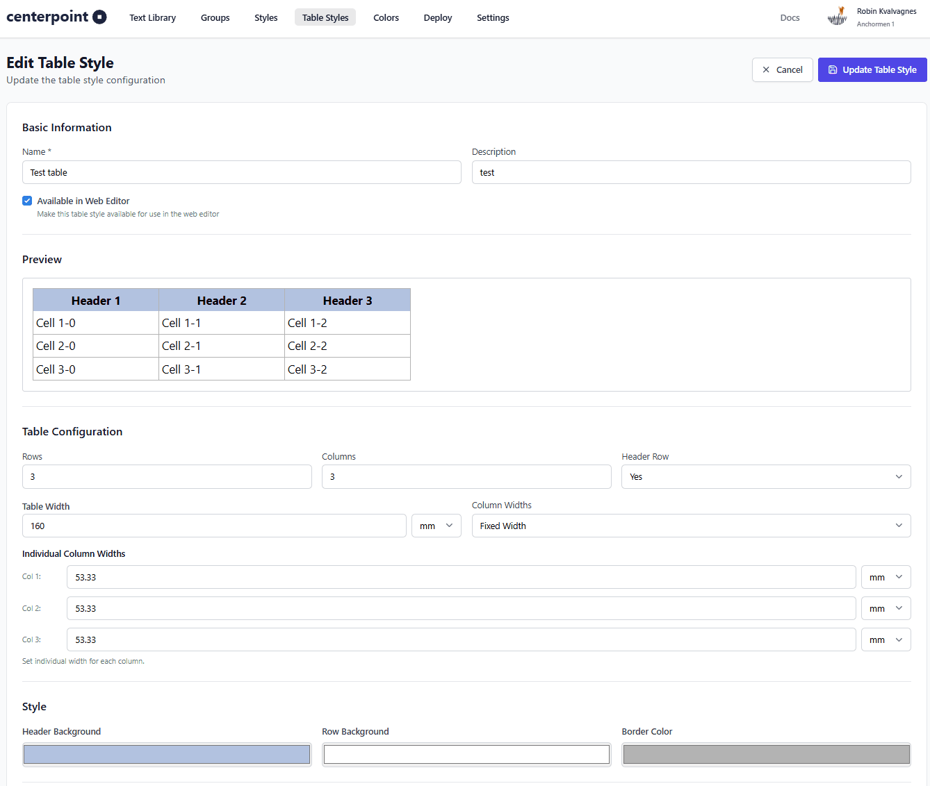Open the user profile avatar

(x=838, y=17)
